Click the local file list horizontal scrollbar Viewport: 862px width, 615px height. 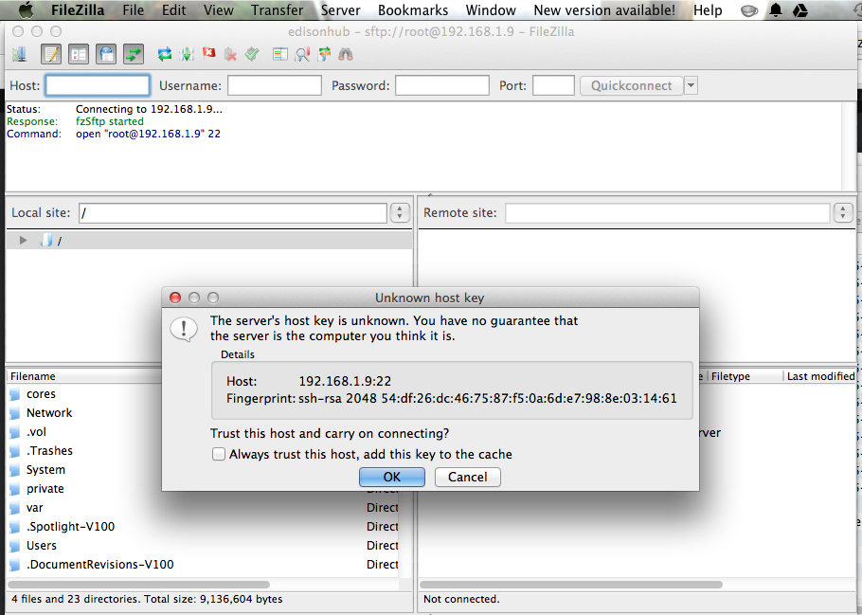(138, 585)
